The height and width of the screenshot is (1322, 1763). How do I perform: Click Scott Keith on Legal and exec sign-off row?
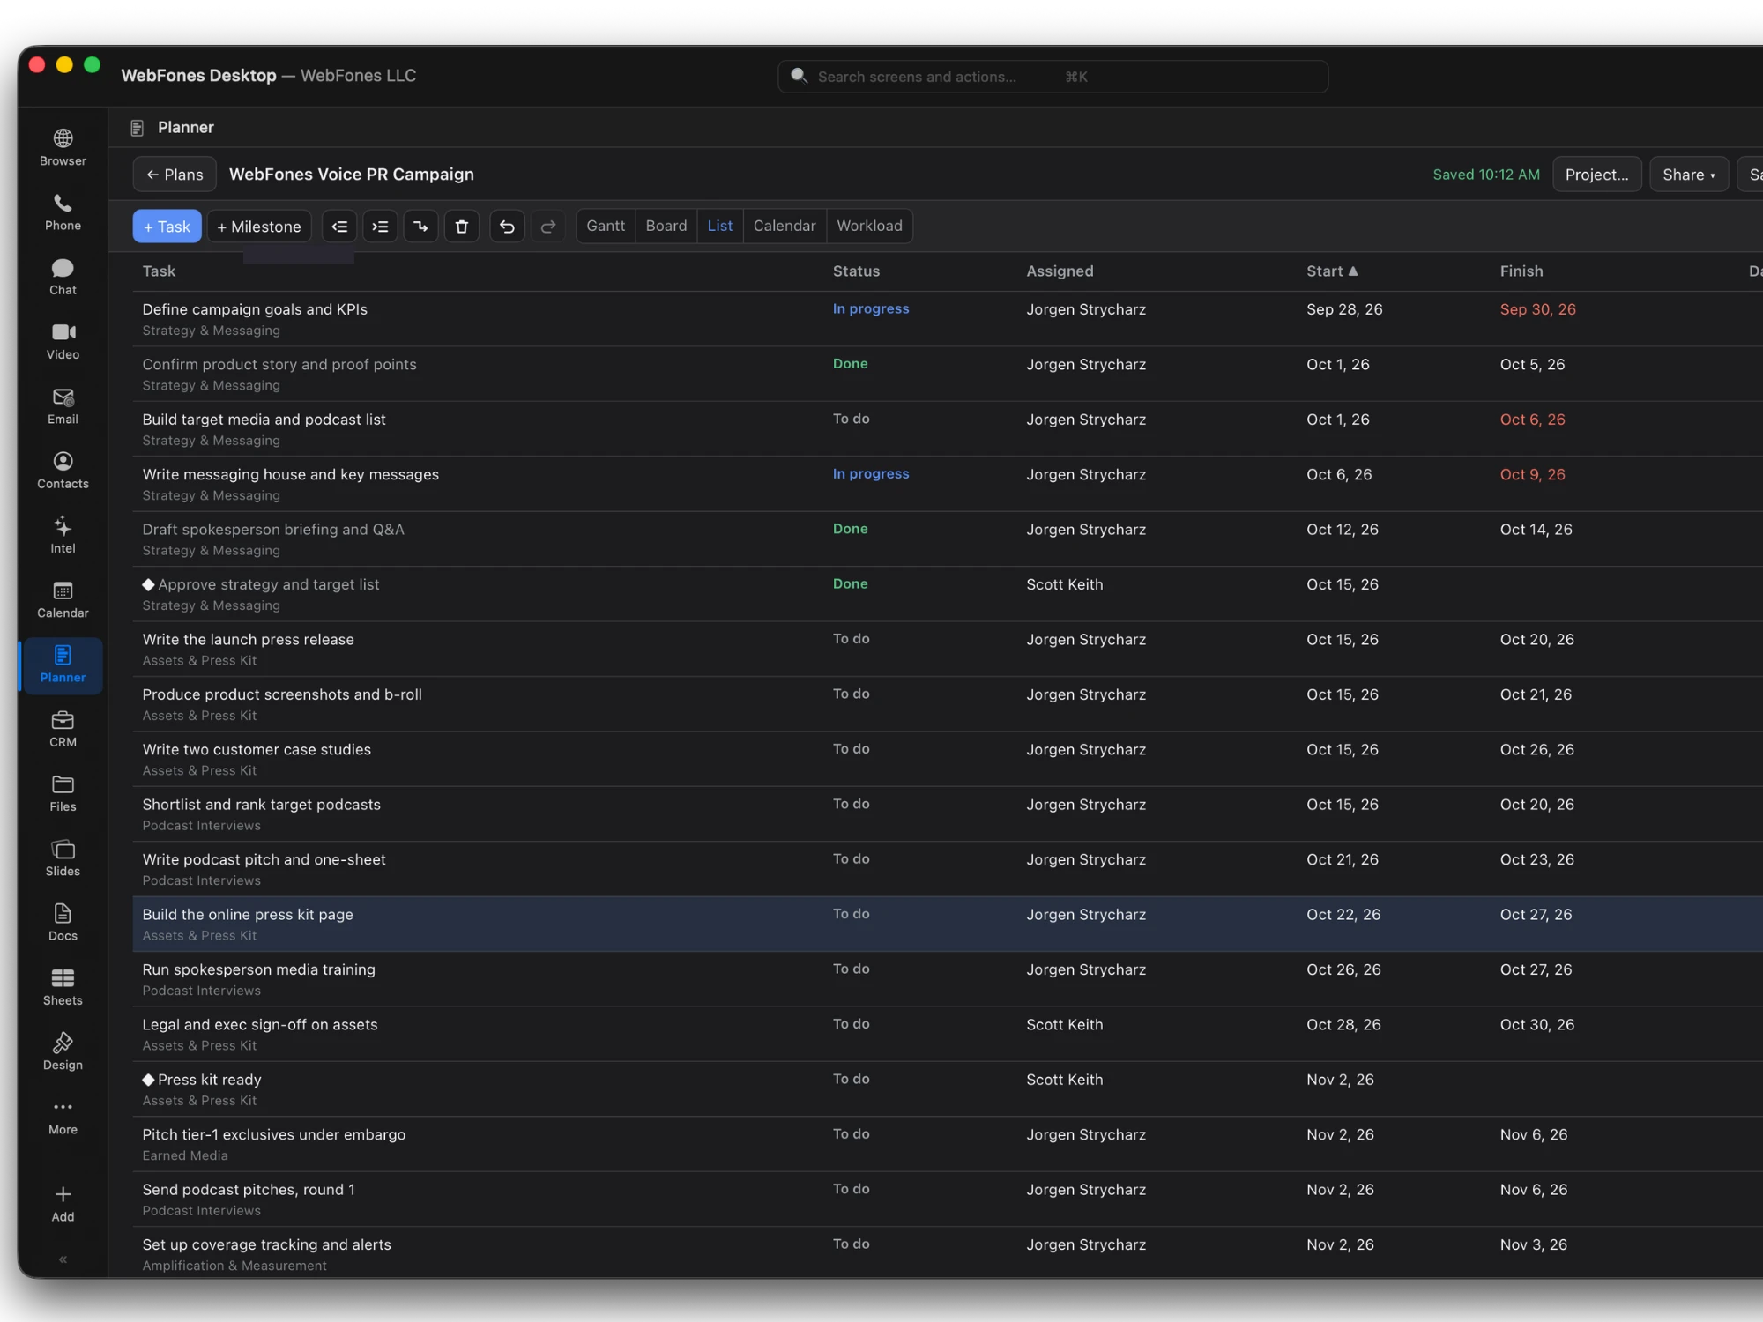(1064, 1024)
